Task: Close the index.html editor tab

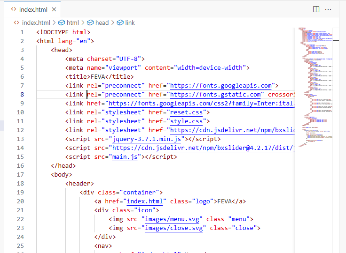Action: 55,9
